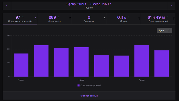179x101 pixels.
Task: Open metric selector arrows on Доход
Action: point(139,18)
